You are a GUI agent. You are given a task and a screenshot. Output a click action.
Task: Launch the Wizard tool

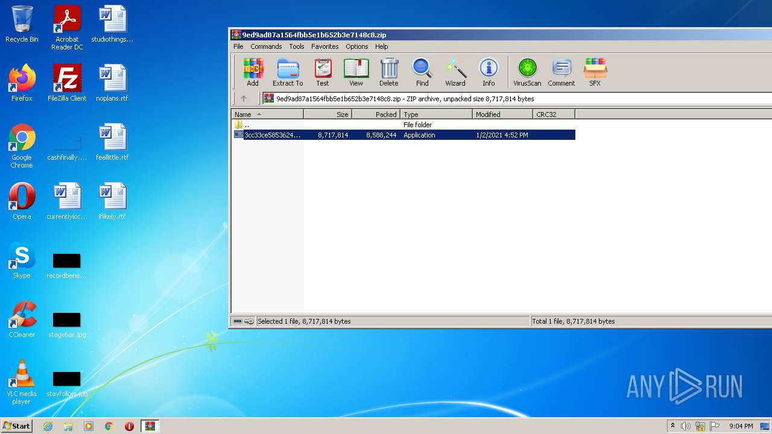point(455,72)
